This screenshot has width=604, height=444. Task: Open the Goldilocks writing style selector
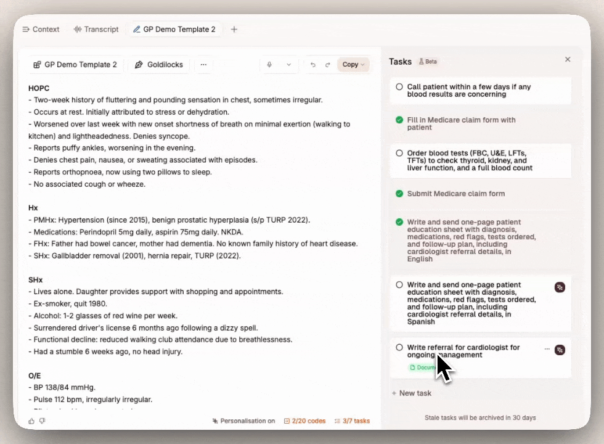click(158, 64)
